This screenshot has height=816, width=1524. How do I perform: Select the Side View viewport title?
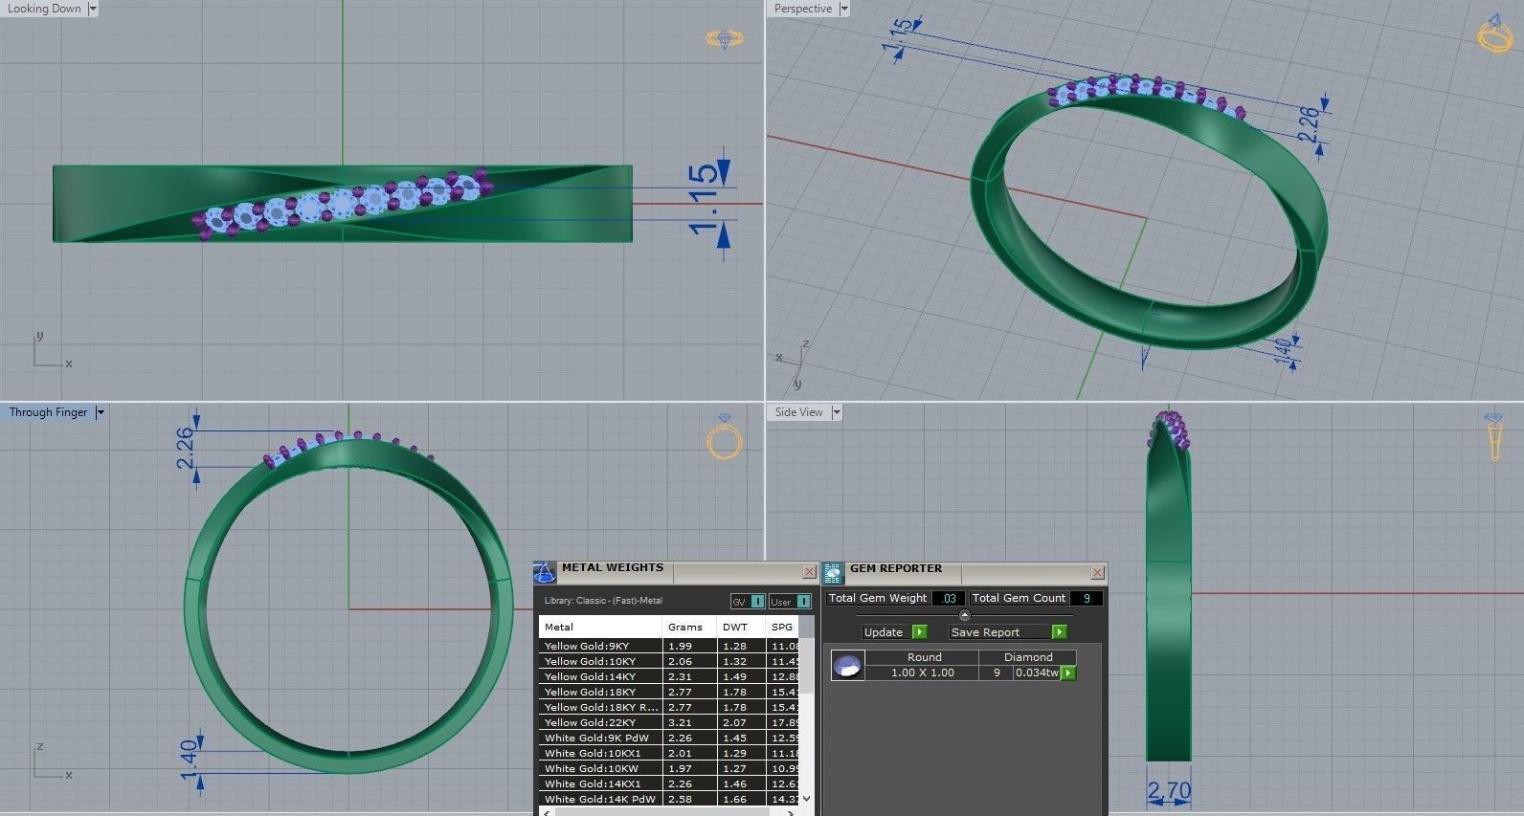click(798, 412)
